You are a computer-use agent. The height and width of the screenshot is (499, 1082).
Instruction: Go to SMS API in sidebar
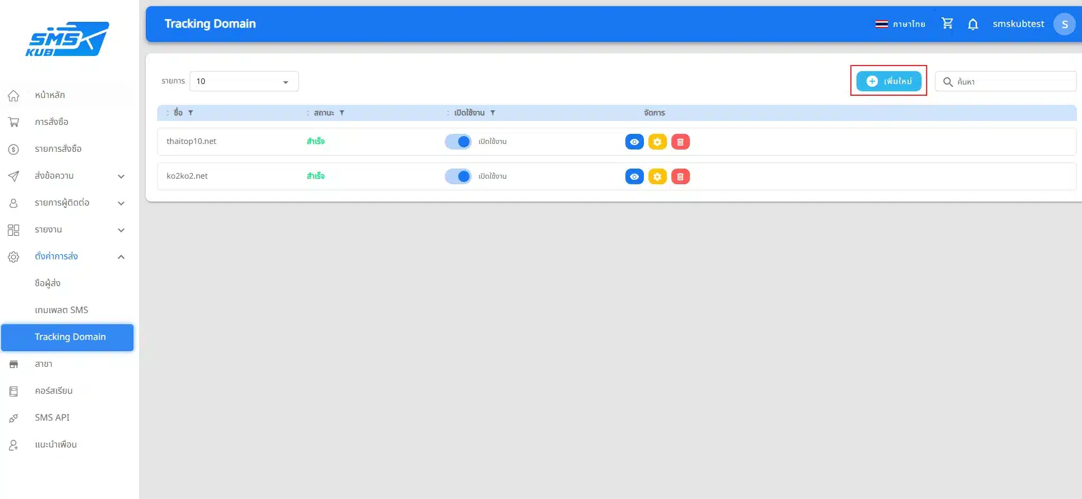click(52, 417)
